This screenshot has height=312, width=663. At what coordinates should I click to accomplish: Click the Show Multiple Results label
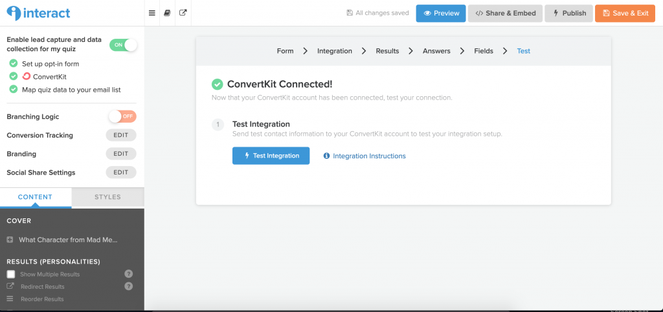[x=50, y=275]
